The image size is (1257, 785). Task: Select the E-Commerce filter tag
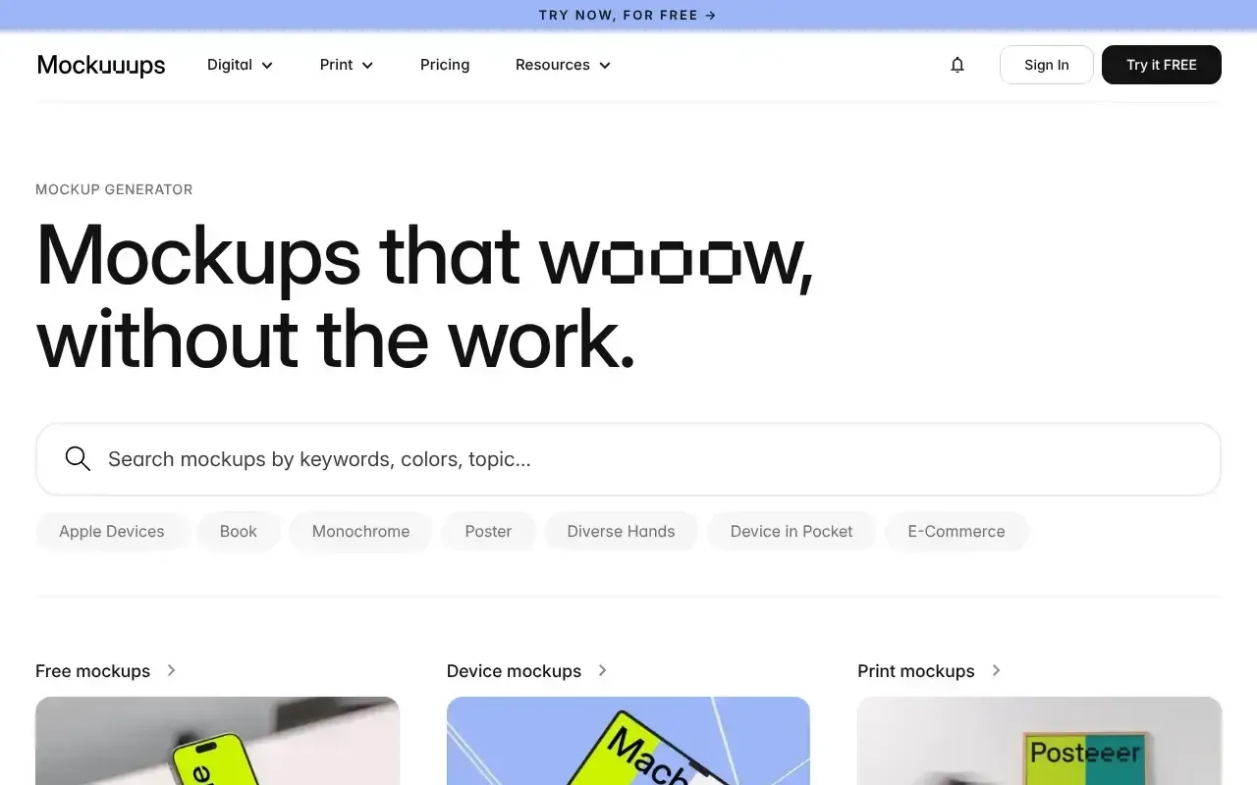pos(956,531)
